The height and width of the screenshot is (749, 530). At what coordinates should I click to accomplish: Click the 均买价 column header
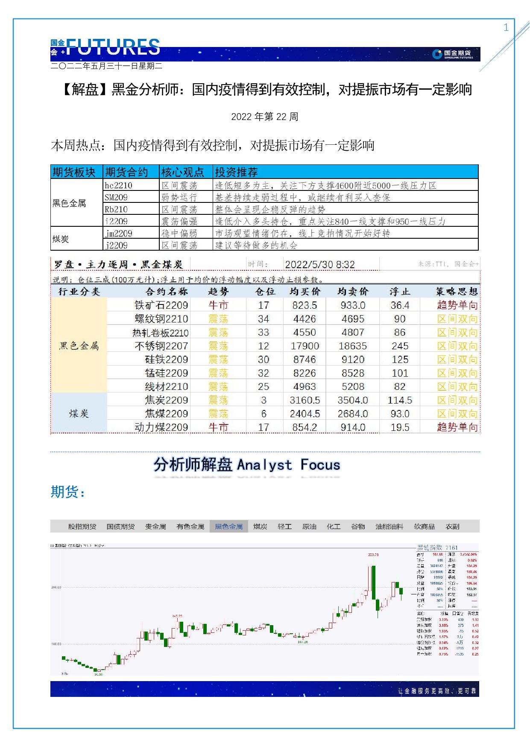pos(305,292)
